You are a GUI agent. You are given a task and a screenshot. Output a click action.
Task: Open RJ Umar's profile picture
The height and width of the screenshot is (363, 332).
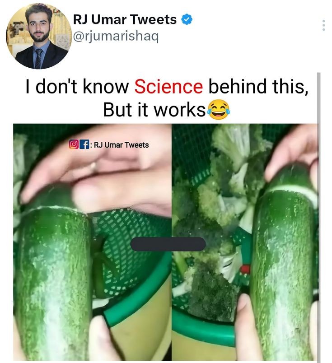click(x=37, y=37)
